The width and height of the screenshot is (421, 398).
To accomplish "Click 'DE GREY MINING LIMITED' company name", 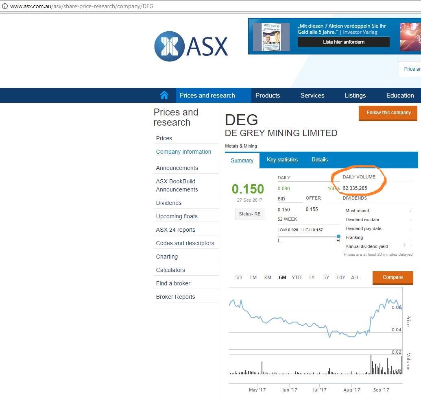I will pos(281,133).
